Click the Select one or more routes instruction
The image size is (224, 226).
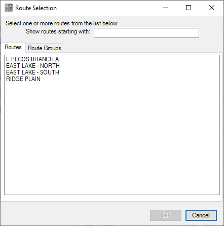click(x=62, y=23)
